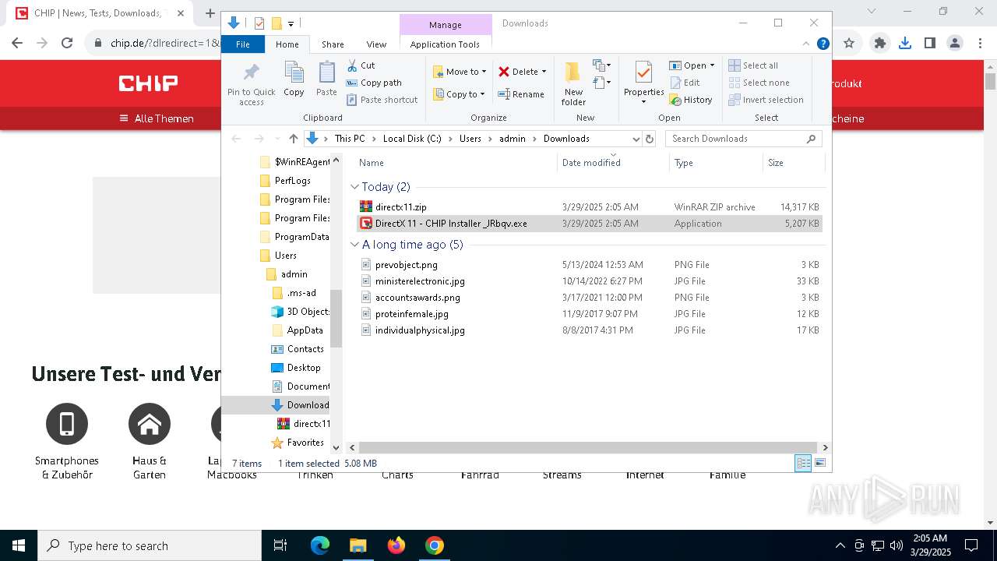Click Refresh button beside address bar
This screenshot has width=997, height=561.
tap(650, 139)
